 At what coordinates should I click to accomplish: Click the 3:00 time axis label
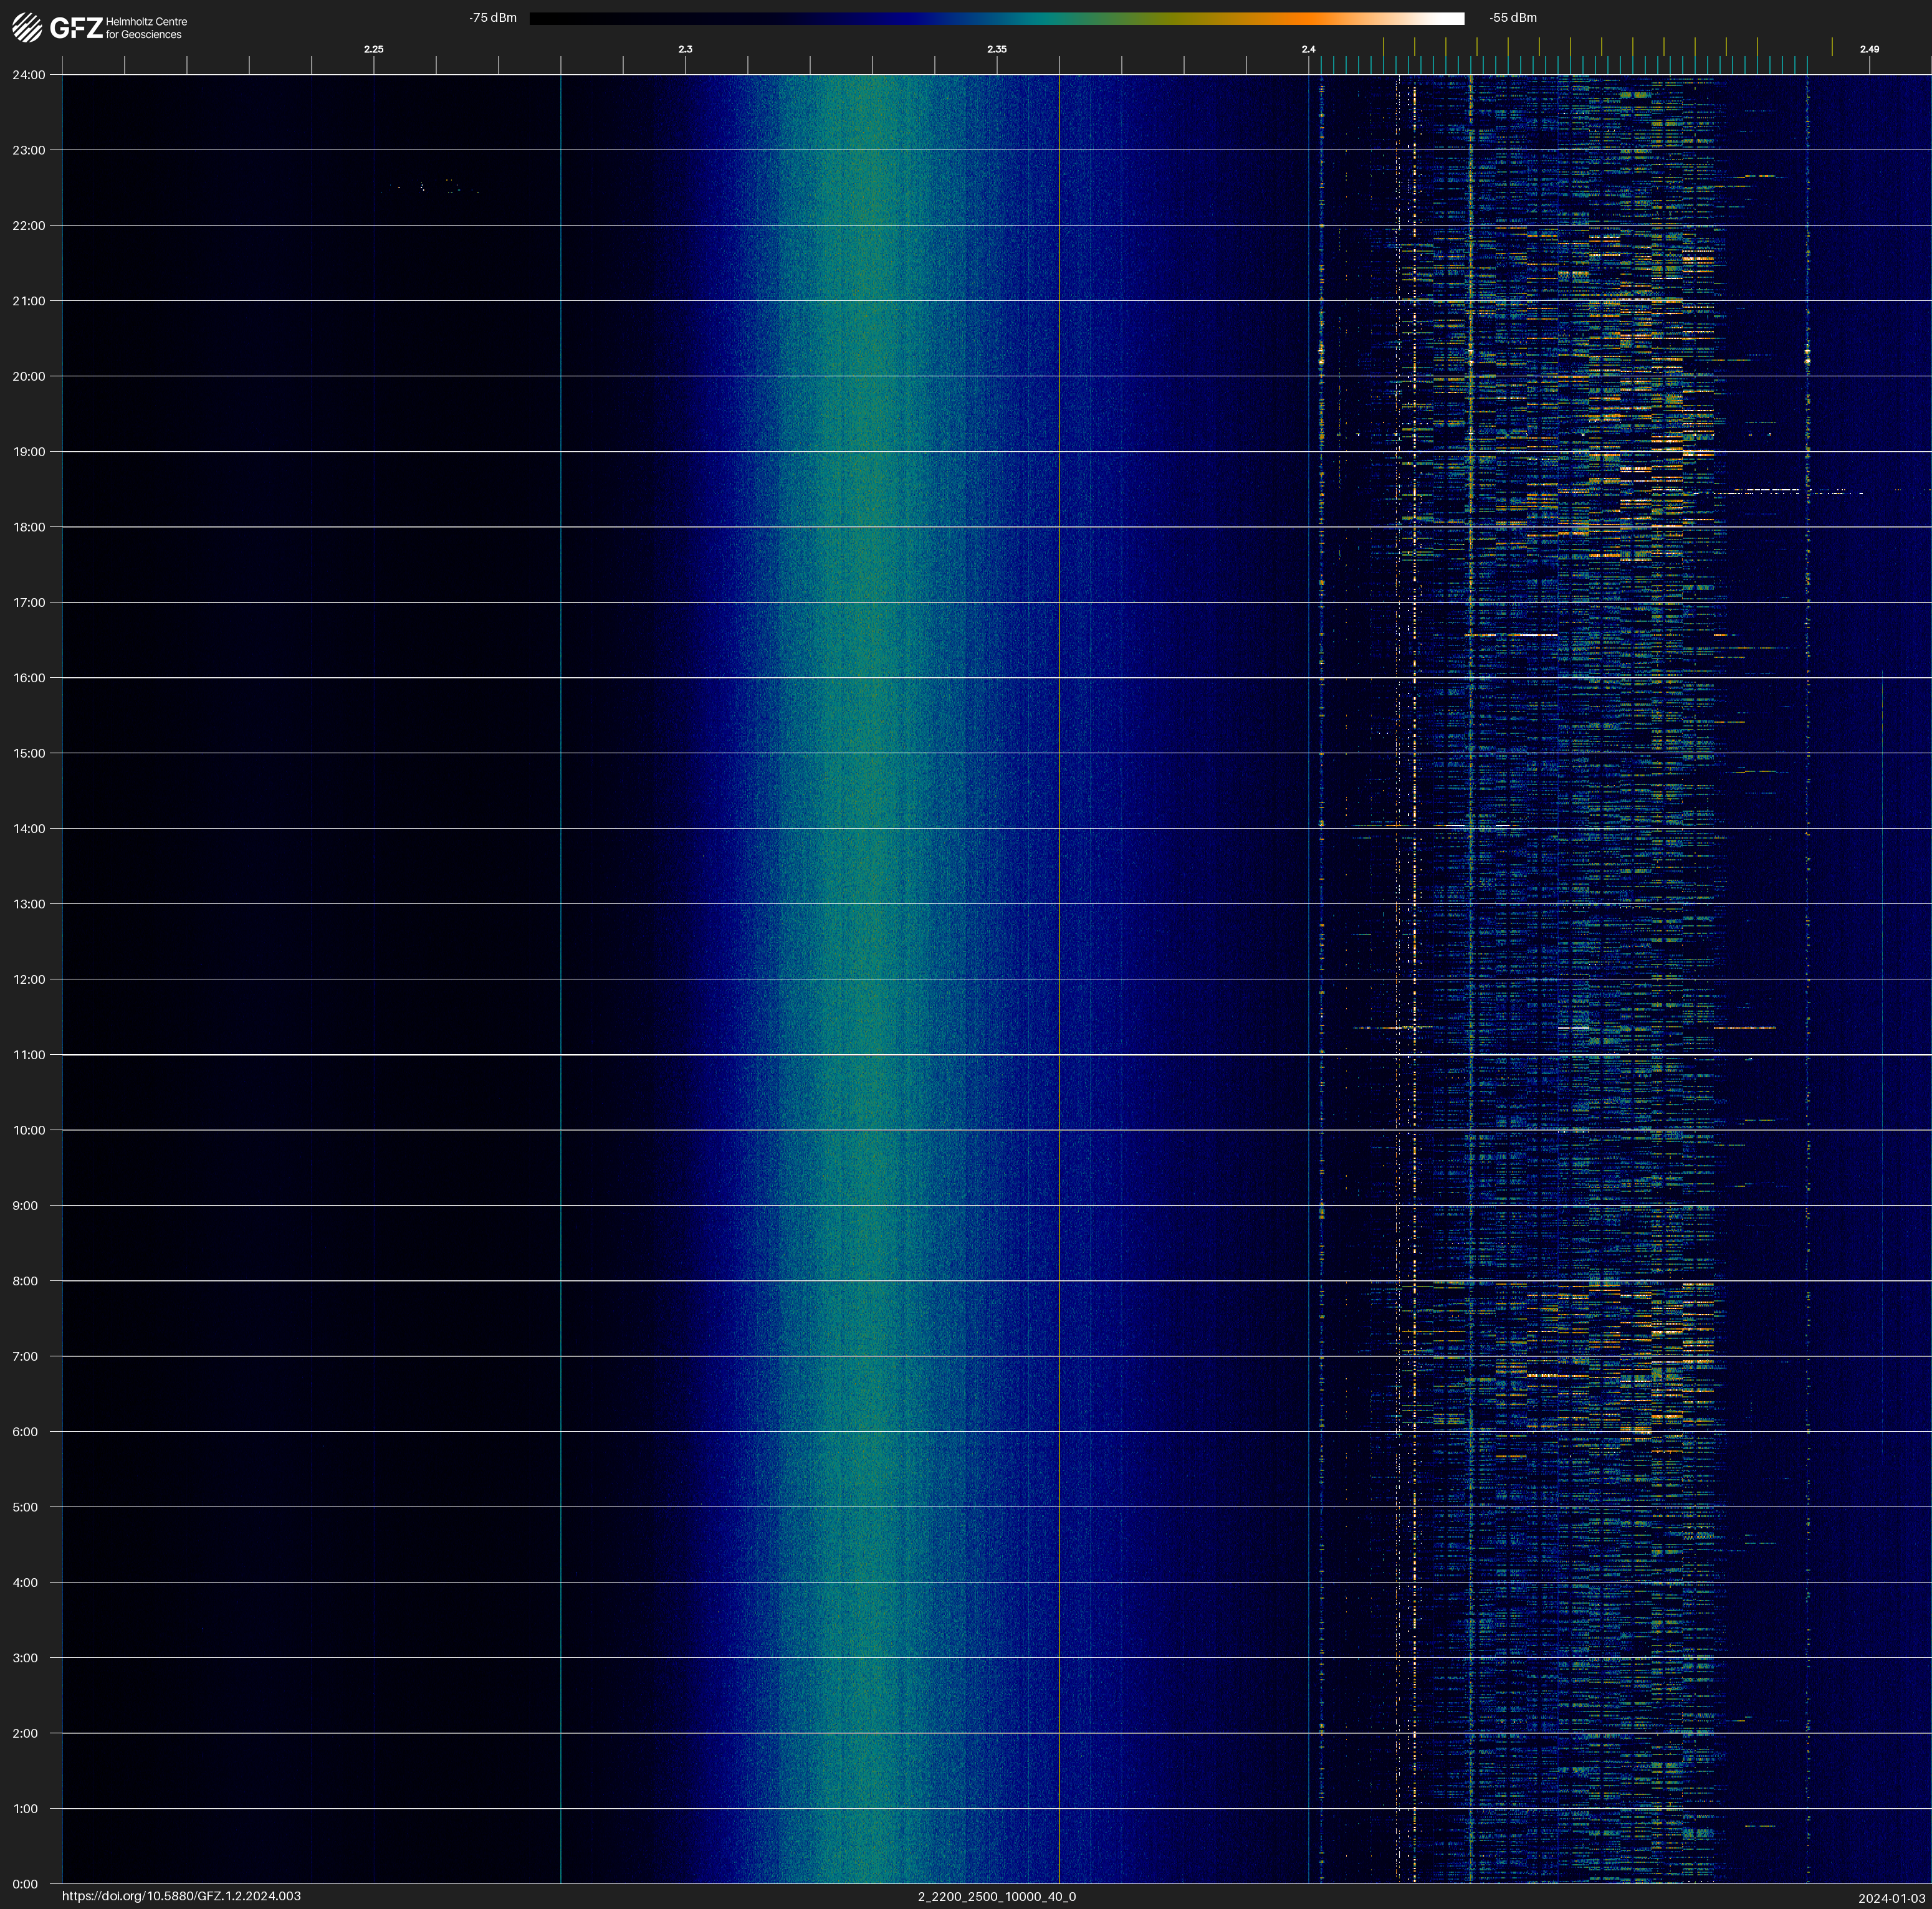pos(26,1658)
